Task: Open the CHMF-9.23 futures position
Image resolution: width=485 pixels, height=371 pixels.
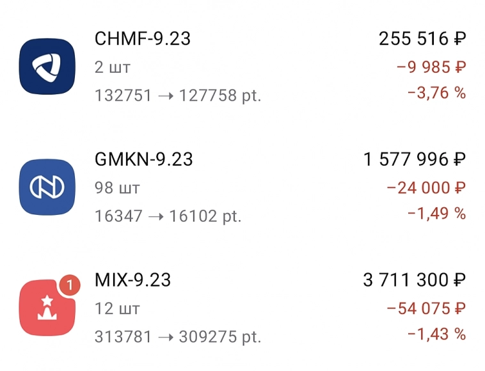Action: click(x=143, y=39)
